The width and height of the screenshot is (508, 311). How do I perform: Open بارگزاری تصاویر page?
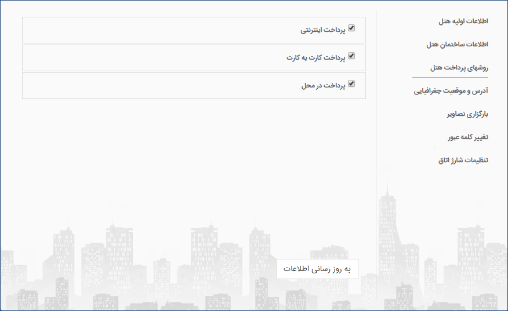click(467, 114)
